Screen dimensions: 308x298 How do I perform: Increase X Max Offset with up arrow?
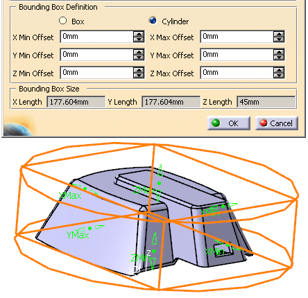point(279,34)
